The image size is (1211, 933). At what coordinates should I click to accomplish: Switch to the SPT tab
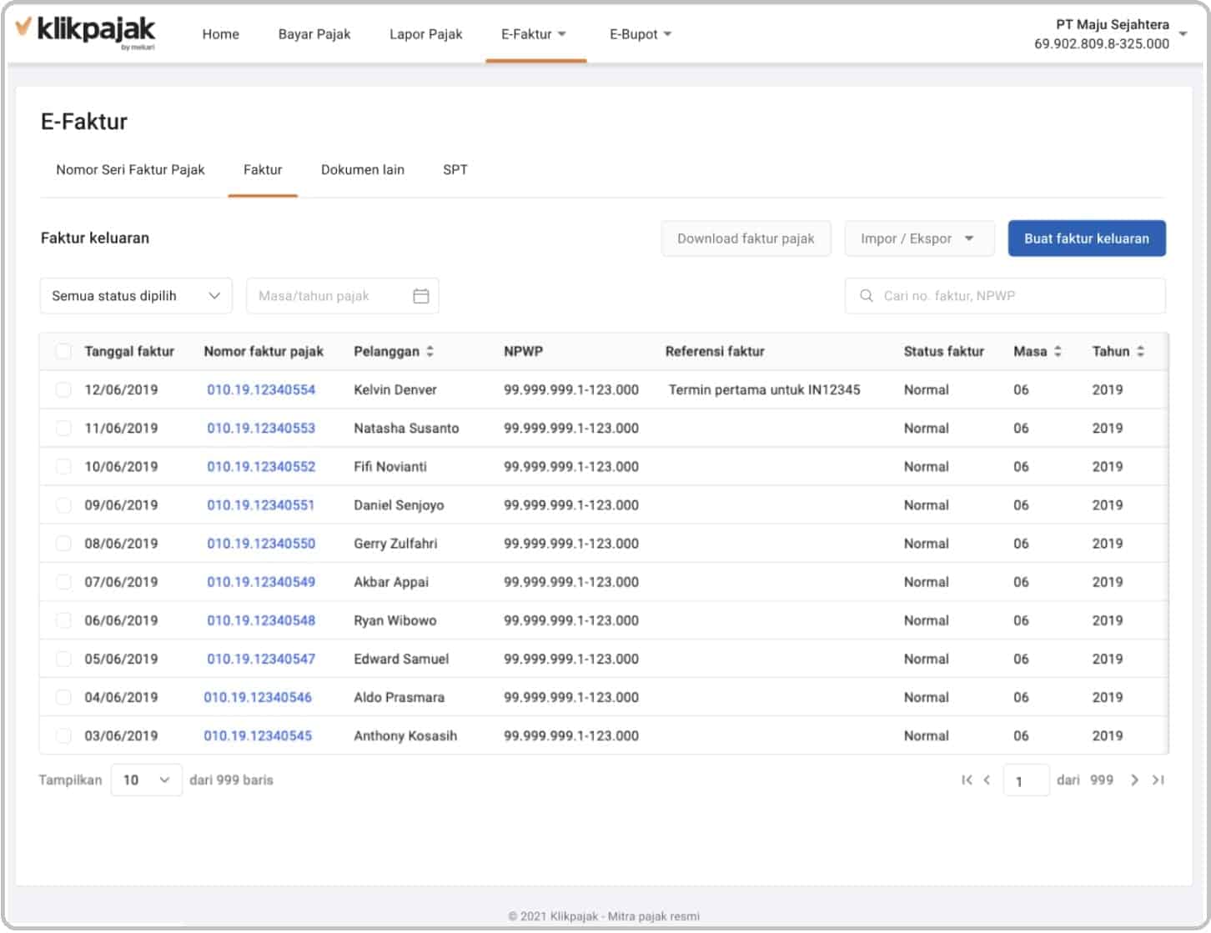455,170
